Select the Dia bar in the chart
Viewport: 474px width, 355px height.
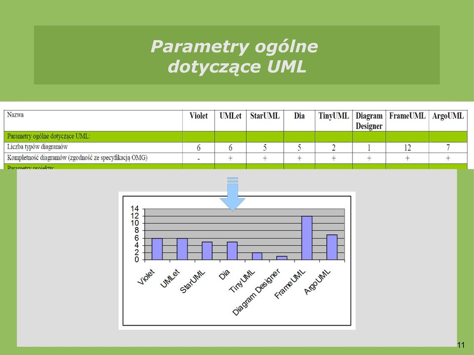click(232, 251)
